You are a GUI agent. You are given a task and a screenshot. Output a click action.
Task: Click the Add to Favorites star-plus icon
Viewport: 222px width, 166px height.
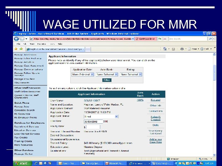[21, 49]
